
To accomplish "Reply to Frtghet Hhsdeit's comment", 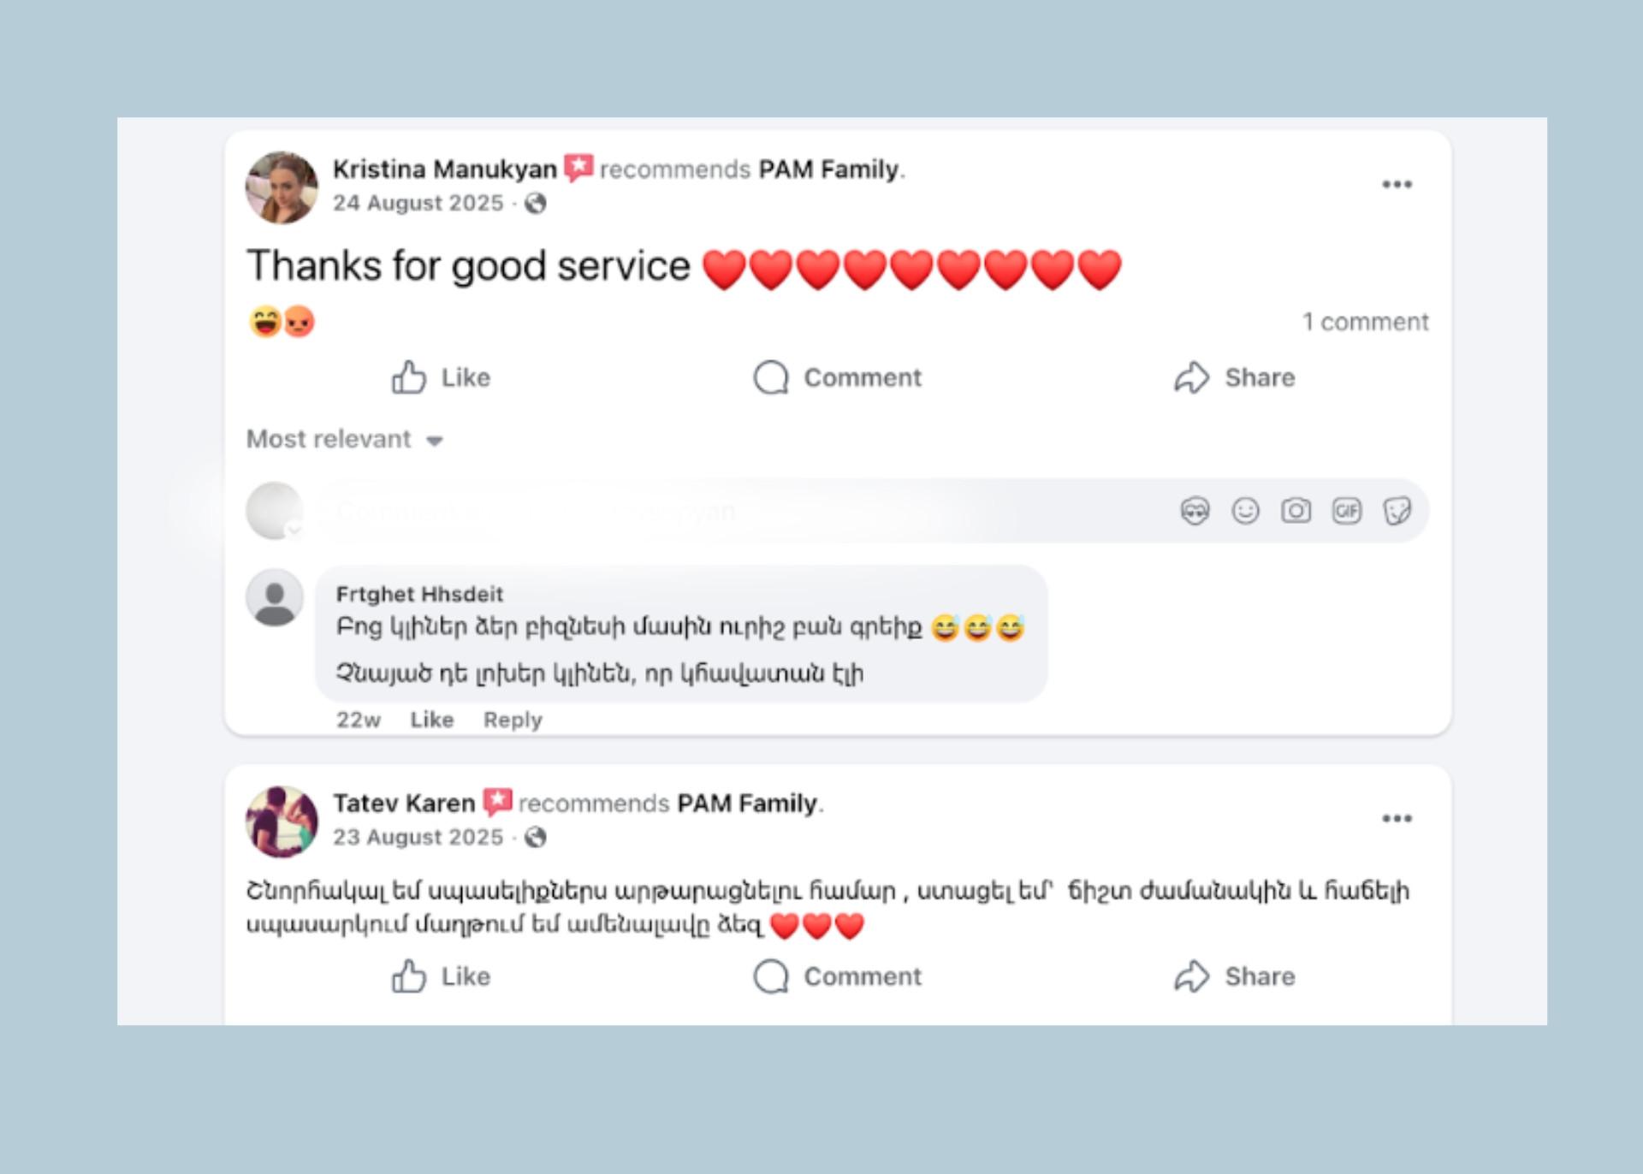I will tap(513, 720).
